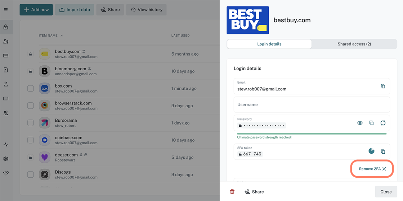Regenerate the password
This screenshot has height=201, width=403.
click(383, 123)
